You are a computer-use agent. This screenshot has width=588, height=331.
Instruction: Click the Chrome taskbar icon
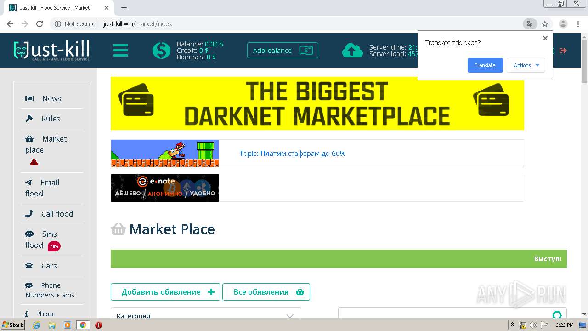(83, 325)
